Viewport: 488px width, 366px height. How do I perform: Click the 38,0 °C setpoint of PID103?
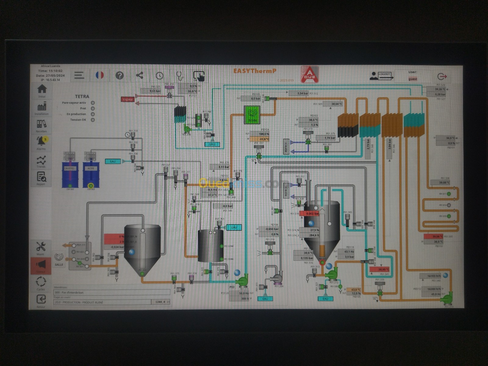(308, 120)
